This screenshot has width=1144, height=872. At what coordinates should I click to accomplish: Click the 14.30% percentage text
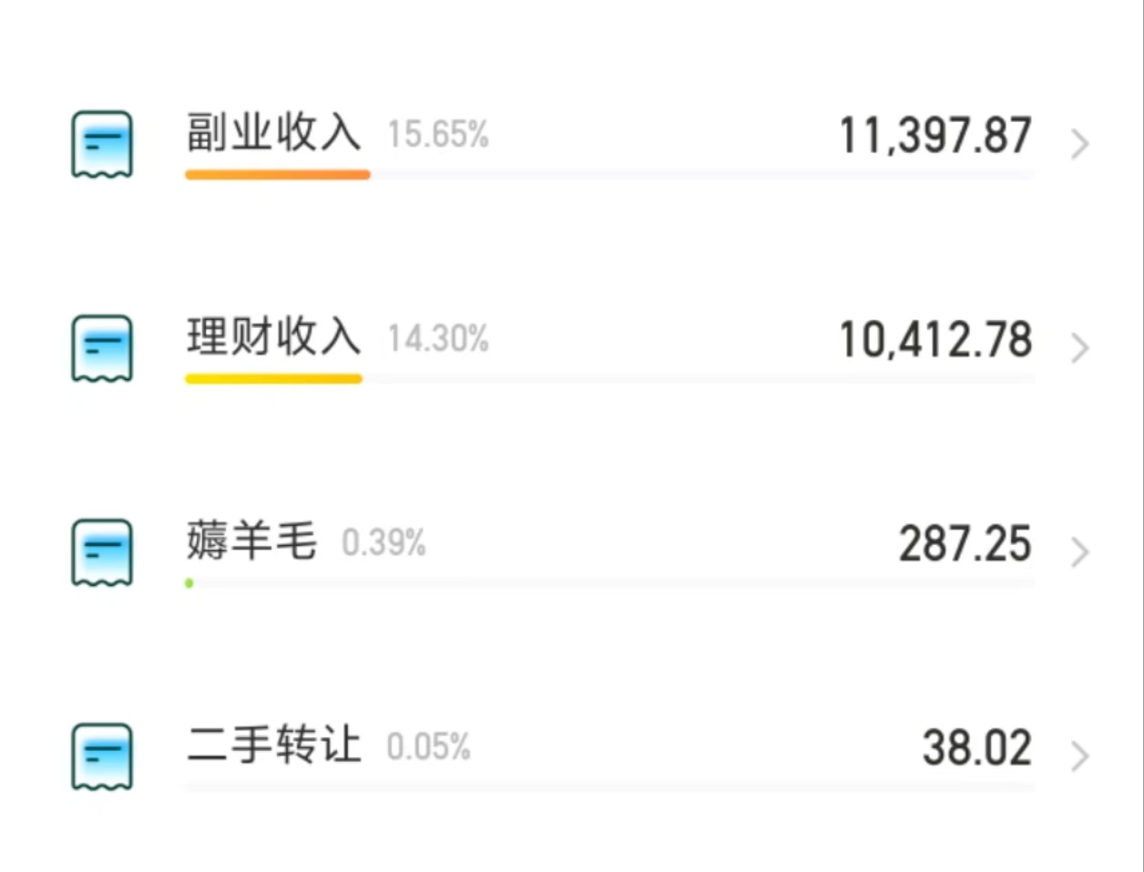point(438,339)
